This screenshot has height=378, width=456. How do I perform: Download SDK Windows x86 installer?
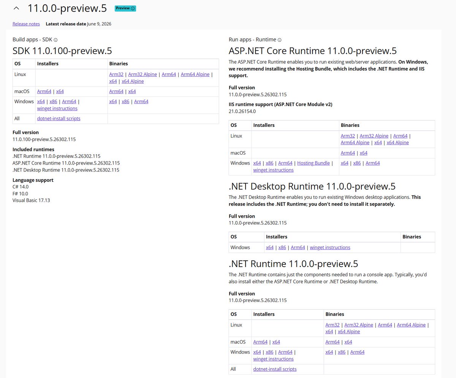[x=53, y=101]
